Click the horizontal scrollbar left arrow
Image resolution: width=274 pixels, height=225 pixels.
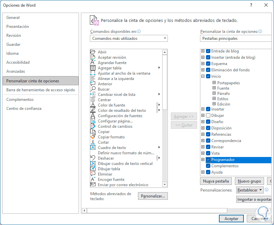click(x=84, y=210)
